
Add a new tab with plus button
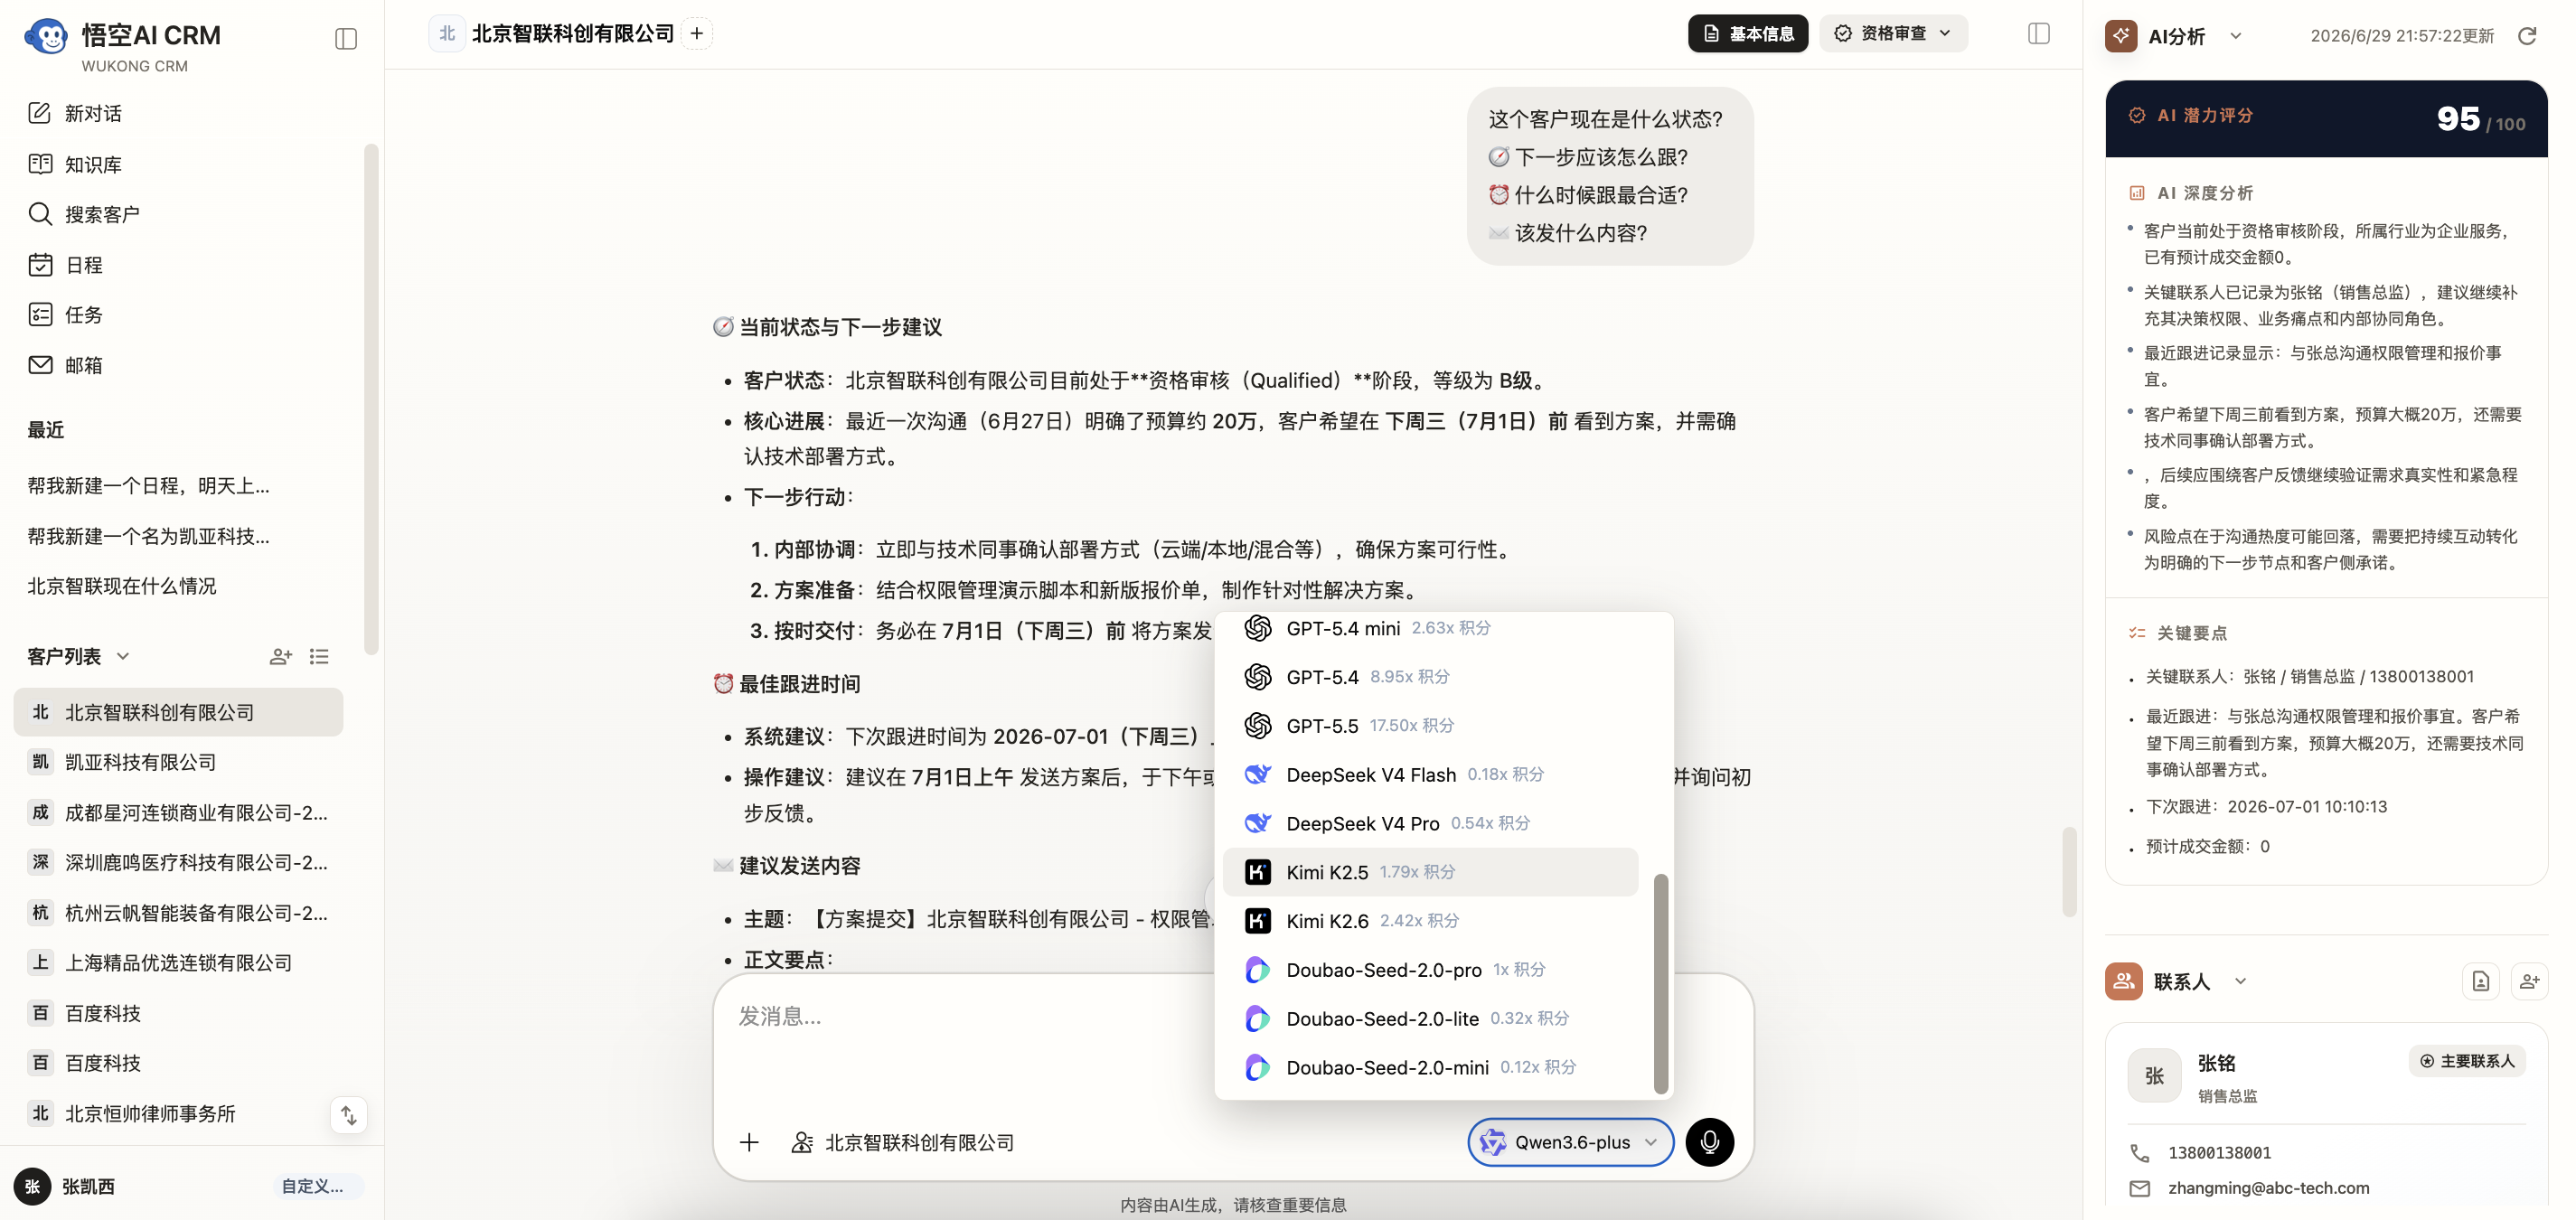click(x=697, y=33)
